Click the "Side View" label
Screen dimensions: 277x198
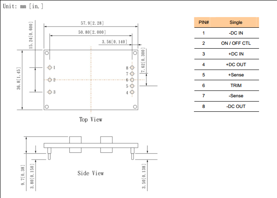pyautogui.click(x=90, y=173)
